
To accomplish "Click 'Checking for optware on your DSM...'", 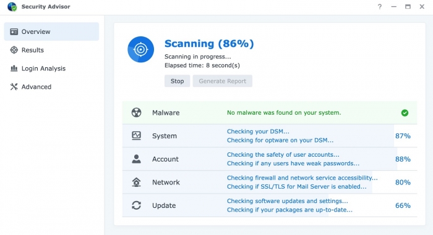I will point(280,140).
